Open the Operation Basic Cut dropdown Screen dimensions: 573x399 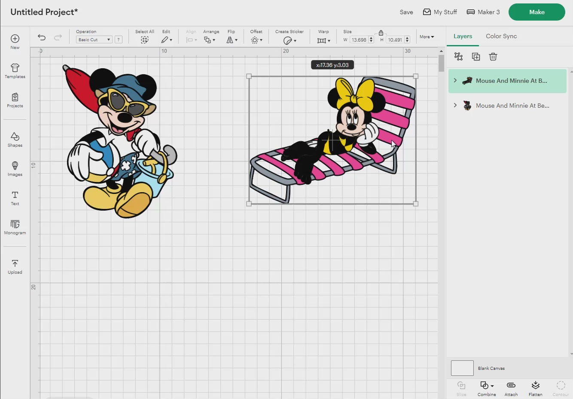click(x=94, y=39)
